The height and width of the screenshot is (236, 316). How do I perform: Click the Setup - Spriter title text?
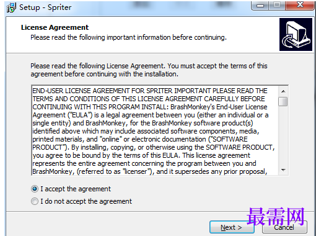[x=45, y=7]
